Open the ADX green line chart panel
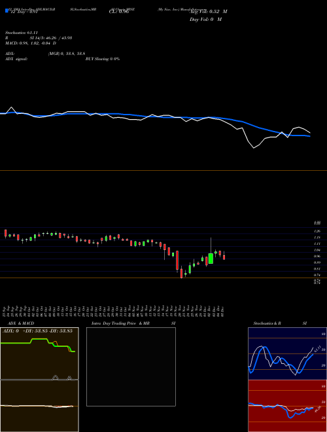Viewport: 327px width, 432px height. click(39, 353)
